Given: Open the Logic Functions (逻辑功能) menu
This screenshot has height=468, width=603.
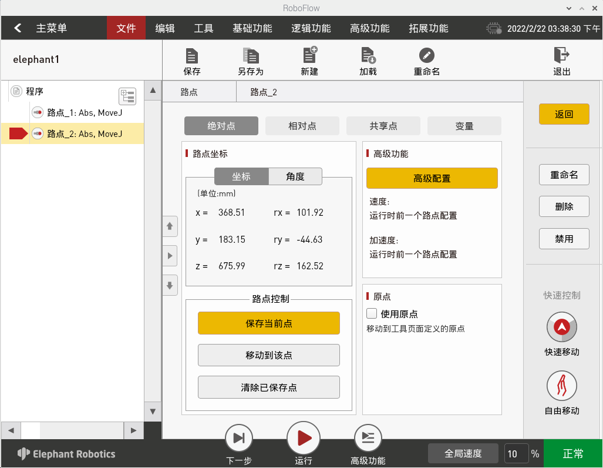Looking at the screenshot, I should [311, 28].
